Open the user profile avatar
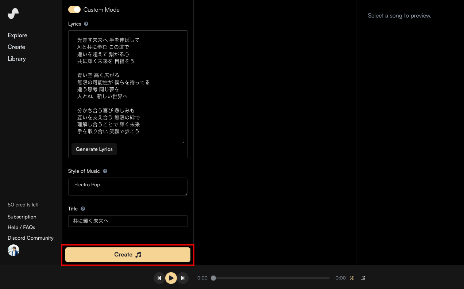Screen dimensions: 464x289 (x=13, y=250)
